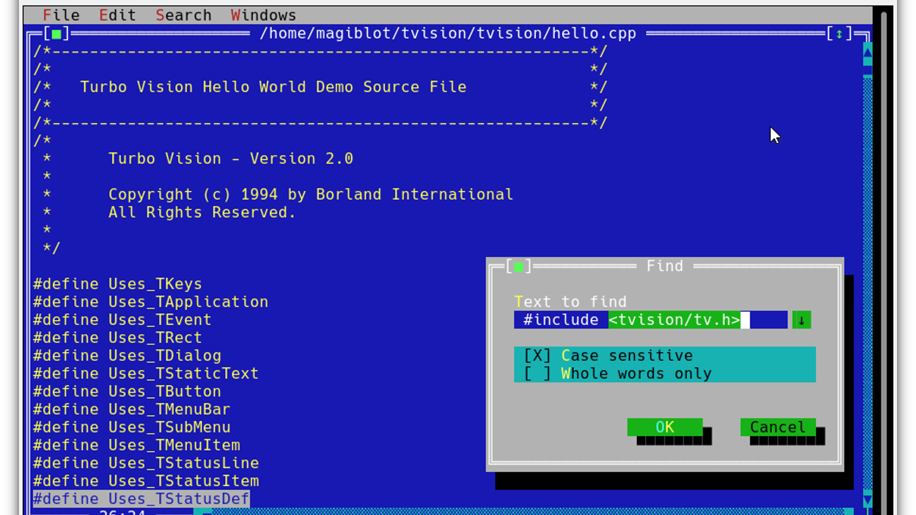Click in the Text to find field
916x515 pixels.
click(x=650, y=320)
